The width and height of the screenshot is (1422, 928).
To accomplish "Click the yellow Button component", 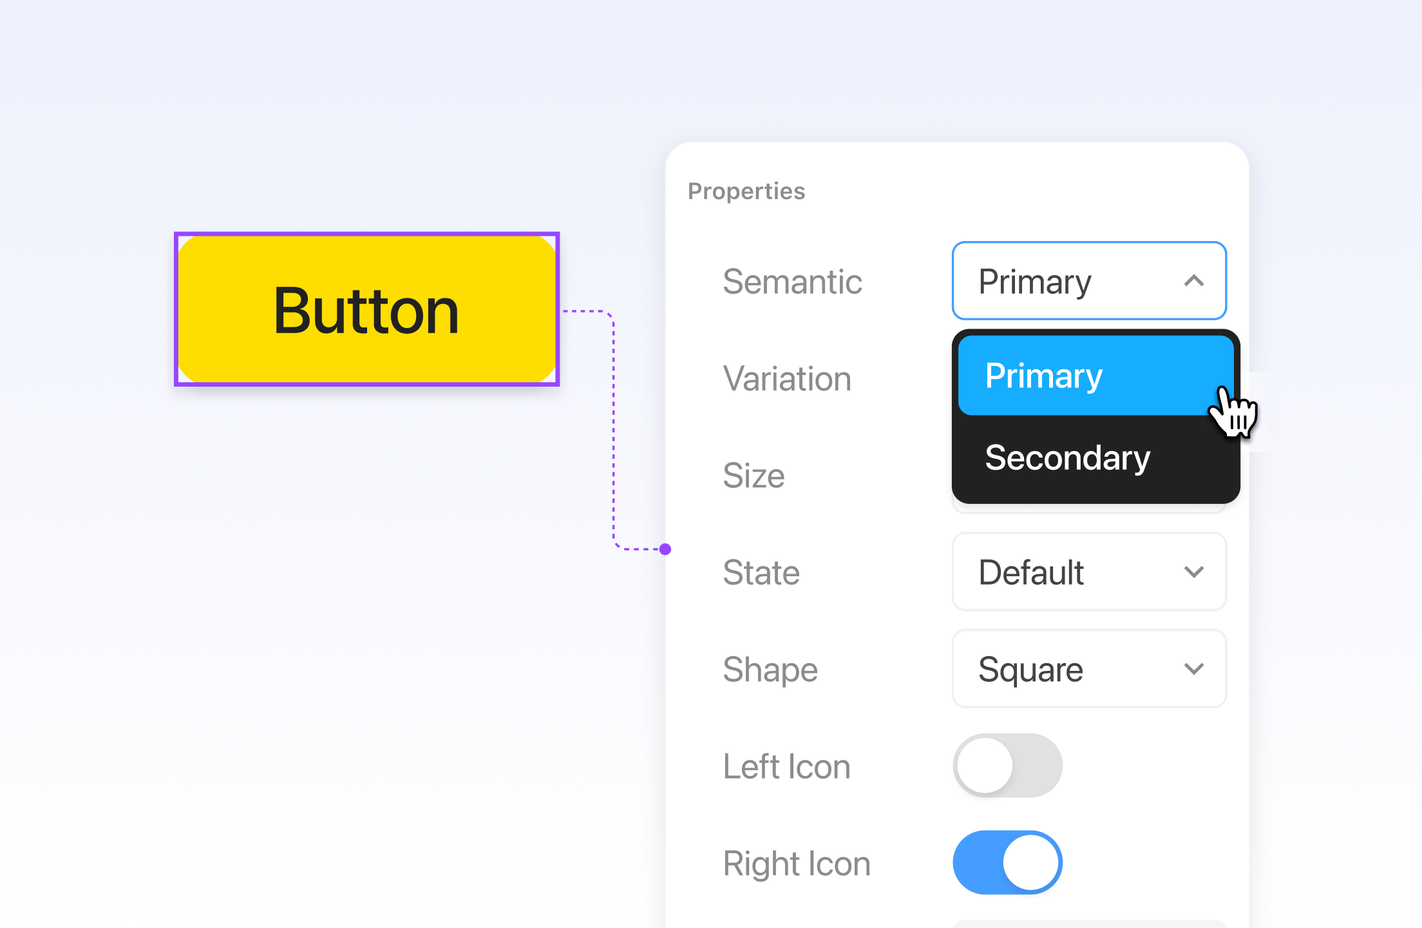I will click(366, 309).
